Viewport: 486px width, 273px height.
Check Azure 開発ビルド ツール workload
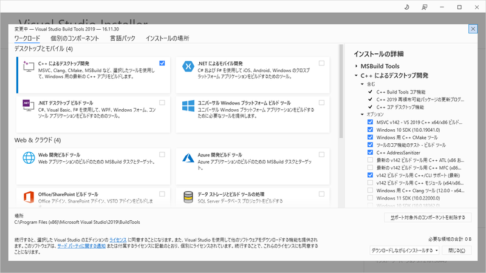322,155
